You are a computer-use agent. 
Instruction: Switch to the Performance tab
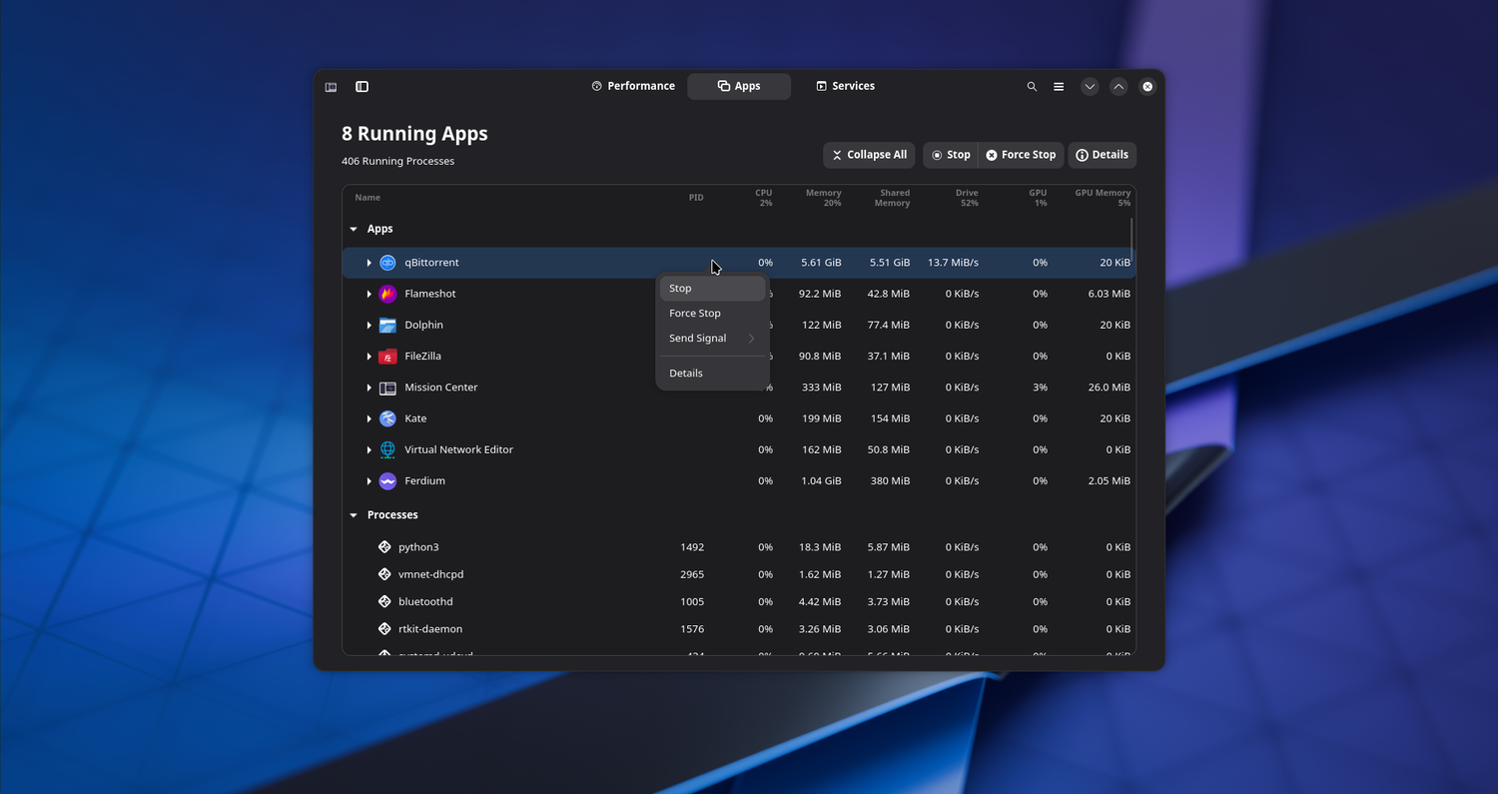pyautogui.click(x=633, y=87)
